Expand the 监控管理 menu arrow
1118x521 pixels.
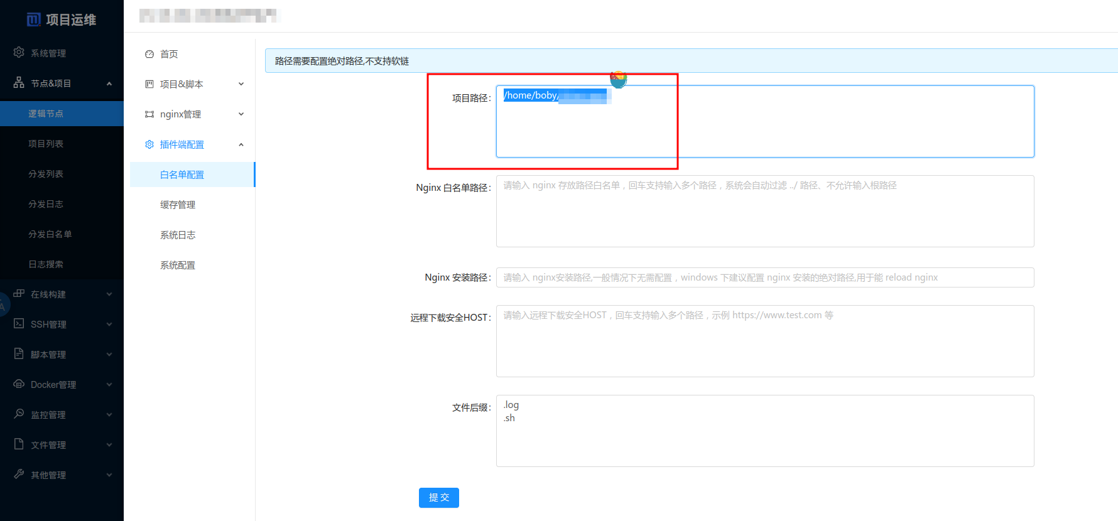(109, 414)
